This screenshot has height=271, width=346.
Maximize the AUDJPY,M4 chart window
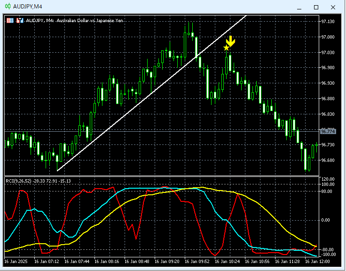[316, 7]
